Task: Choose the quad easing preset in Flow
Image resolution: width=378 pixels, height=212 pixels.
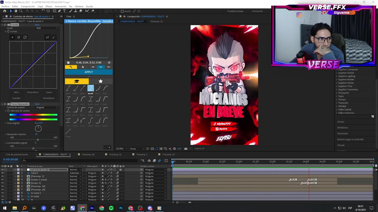Action: pyautogui.click(x=90, y=88)
